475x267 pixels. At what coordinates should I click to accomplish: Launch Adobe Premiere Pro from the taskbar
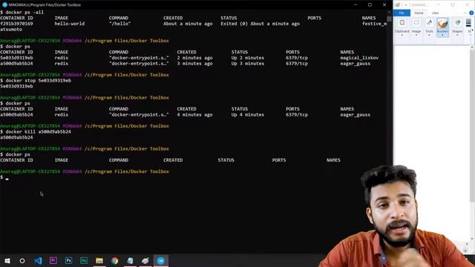pyautogui.click(x=53, y=260)
